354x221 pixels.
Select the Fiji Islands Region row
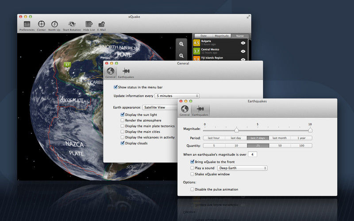tap(220, 58)
